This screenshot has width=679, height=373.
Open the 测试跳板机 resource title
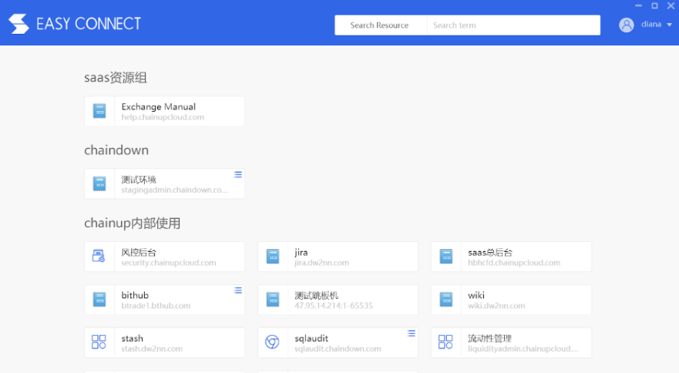point(316,295)
